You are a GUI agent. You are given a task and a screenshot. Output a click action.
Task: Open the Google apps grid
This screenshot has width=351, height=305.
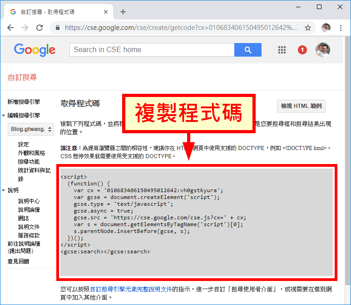tap(282, 50)
